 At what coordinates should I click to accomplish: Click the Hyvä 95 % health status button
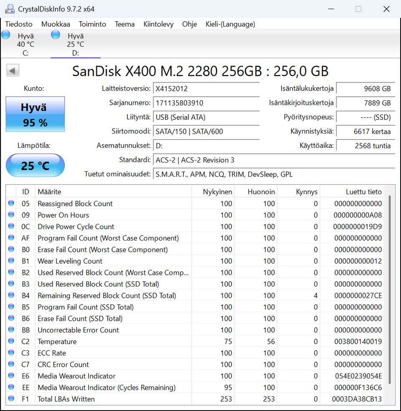[35, 114]
